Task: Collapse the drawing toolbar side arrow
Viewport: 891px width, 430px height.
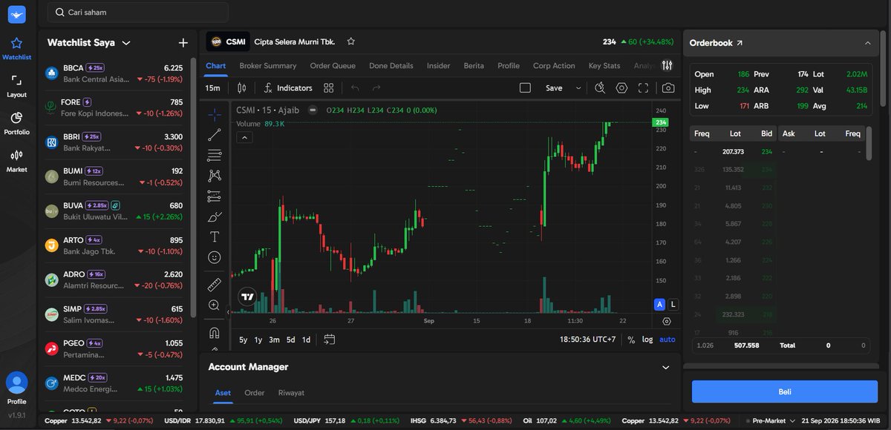Action: click(229, 312)
